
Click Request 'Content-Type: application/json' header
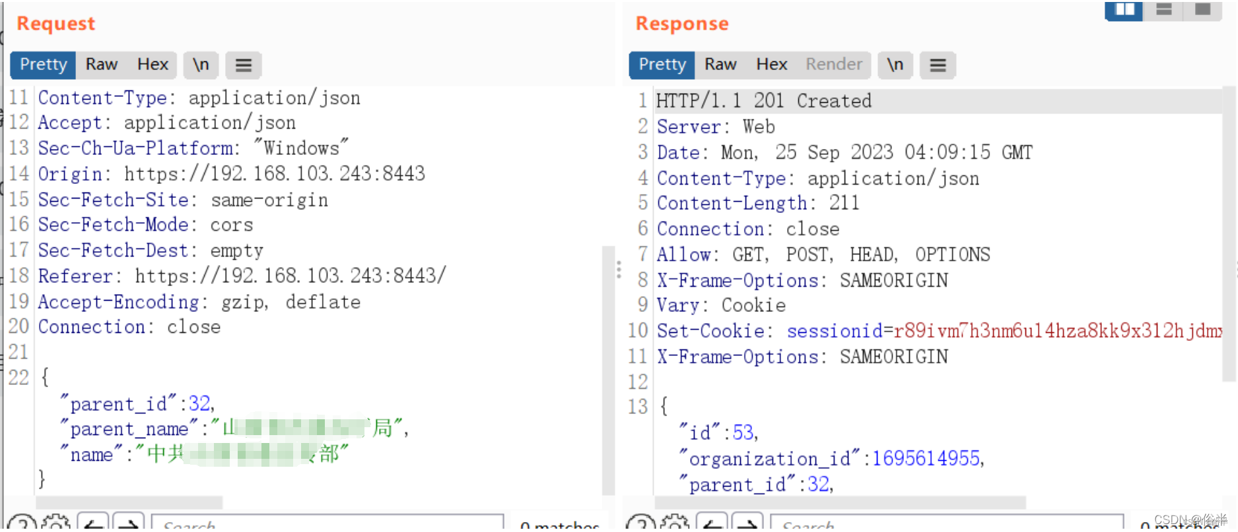(x=199, y=98)
